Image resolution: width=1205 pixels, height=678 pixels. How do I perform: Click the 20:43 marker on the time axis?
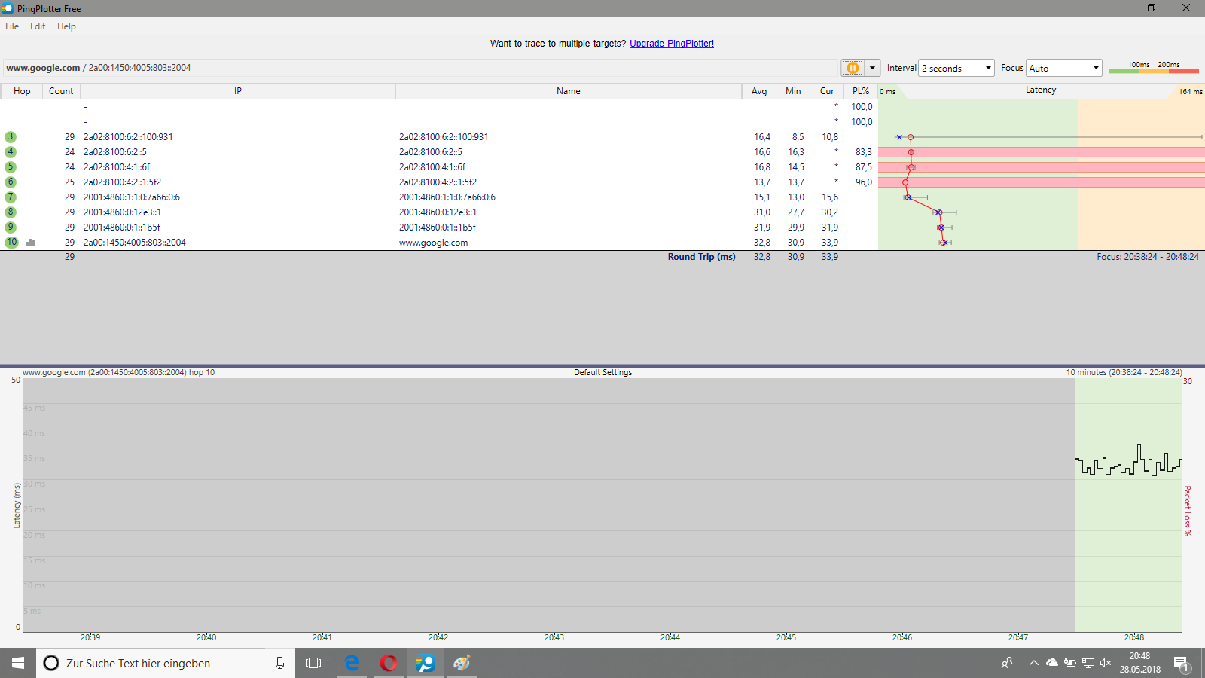pyautogui.click(x=554, y=637)
